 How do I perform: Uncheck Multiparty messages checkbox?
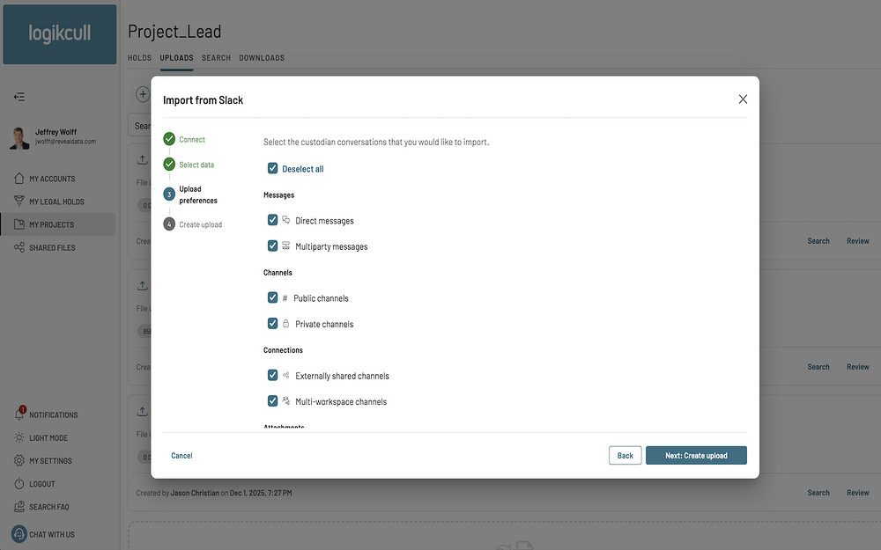[x=272, y=246]
